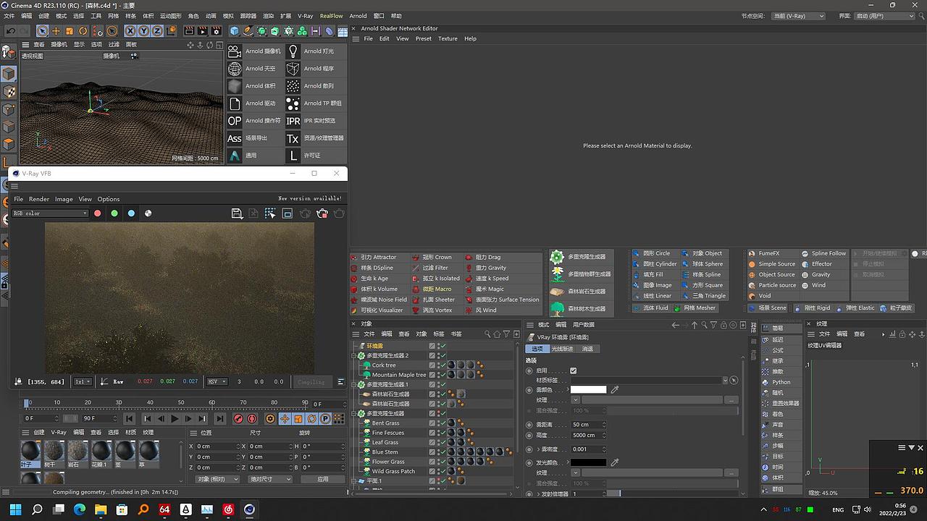Click the fog distance 50 cm field
Viewport: 927px width, 521px height.
point(587,425)
